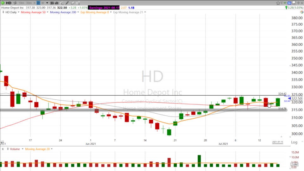304x171 pixels.
Task: Open the Volume dropdown arrow
Action: click(x=22, y=149)
